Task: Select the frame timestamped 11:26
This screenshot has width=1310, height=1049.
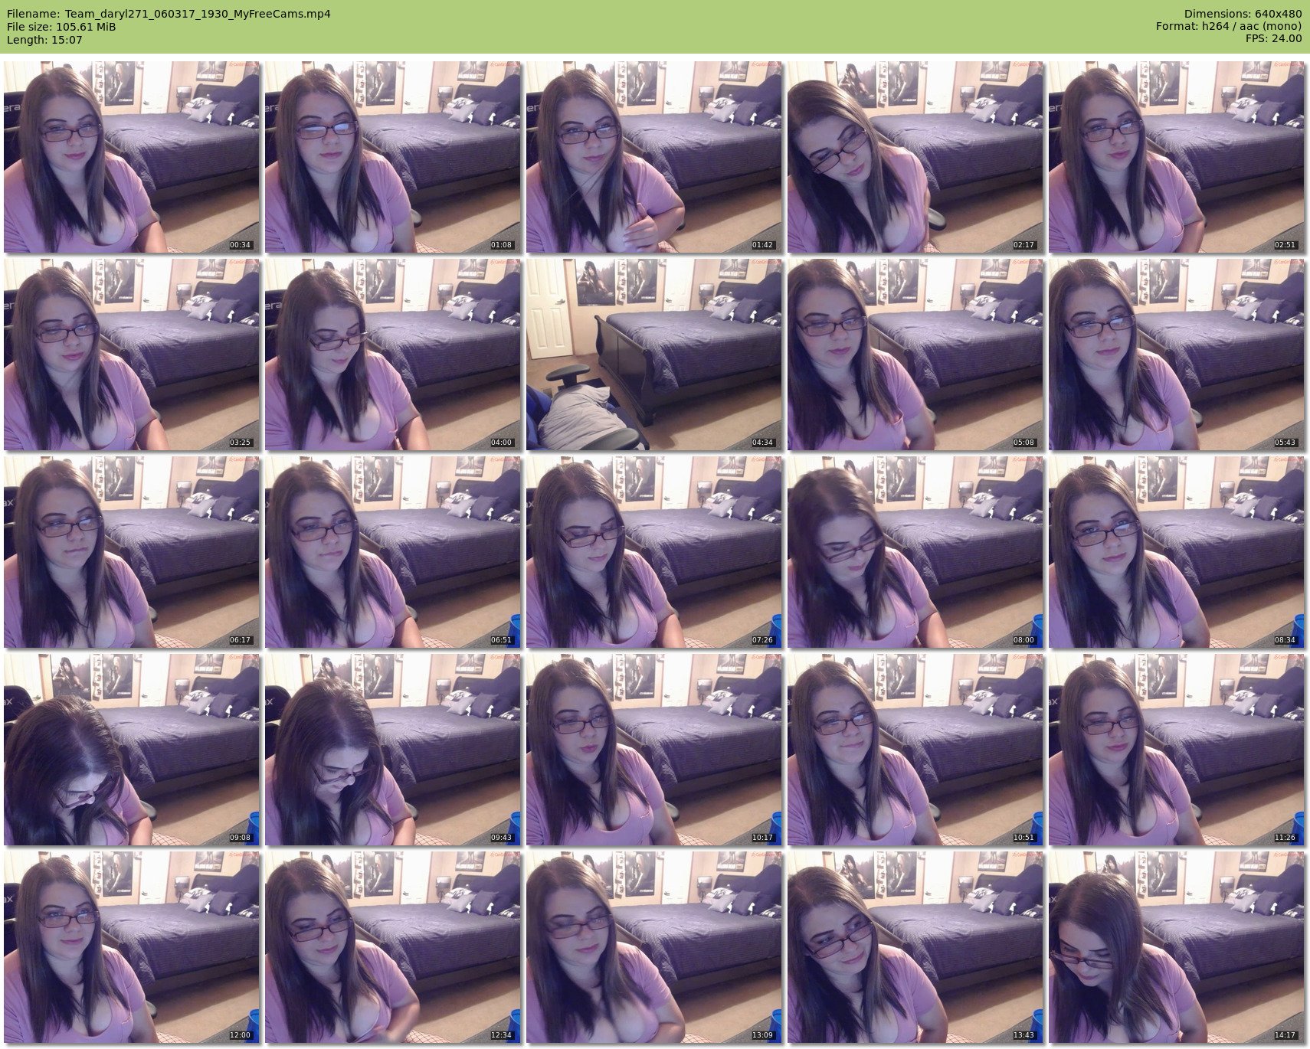Action: (1177, 750)
